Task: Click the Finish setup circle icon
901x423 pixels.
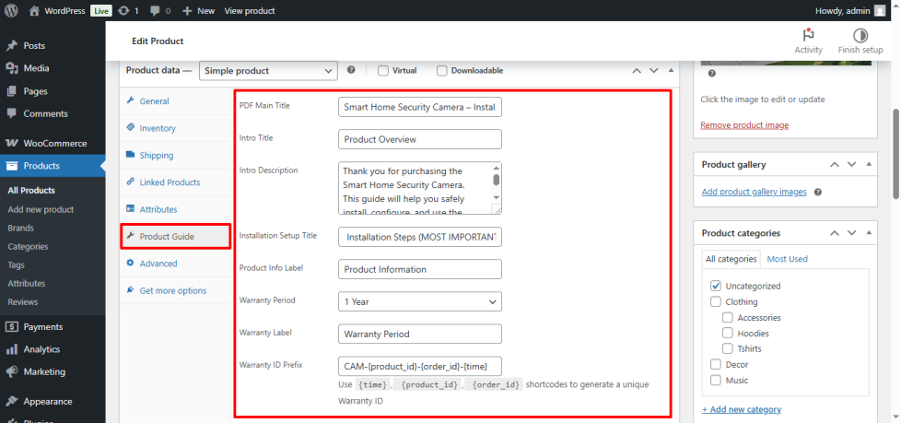Action: [x=860, y=35]
